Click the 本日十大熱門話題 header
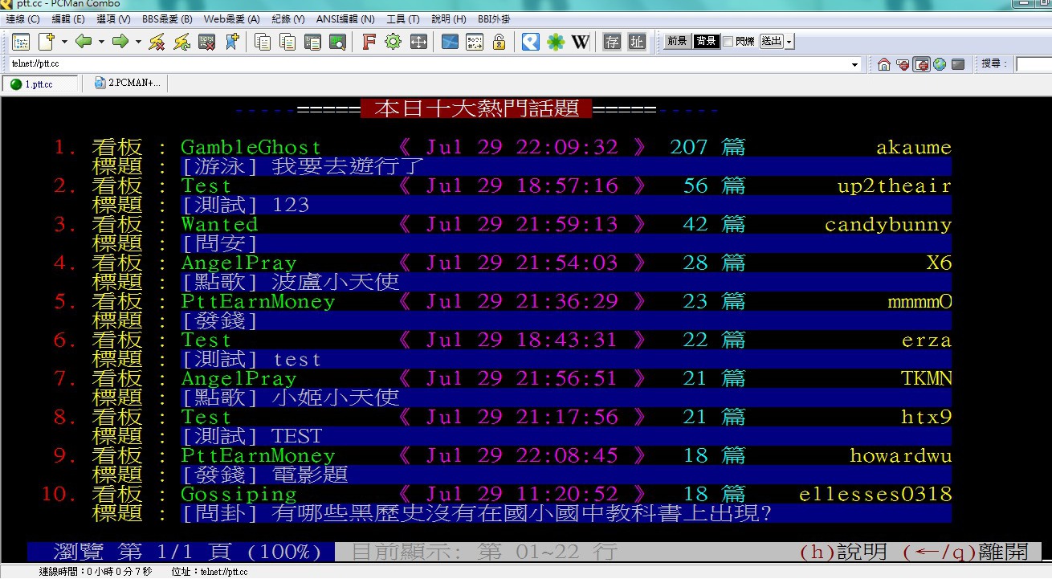1052x579 pixels. [x=476, y=108]
